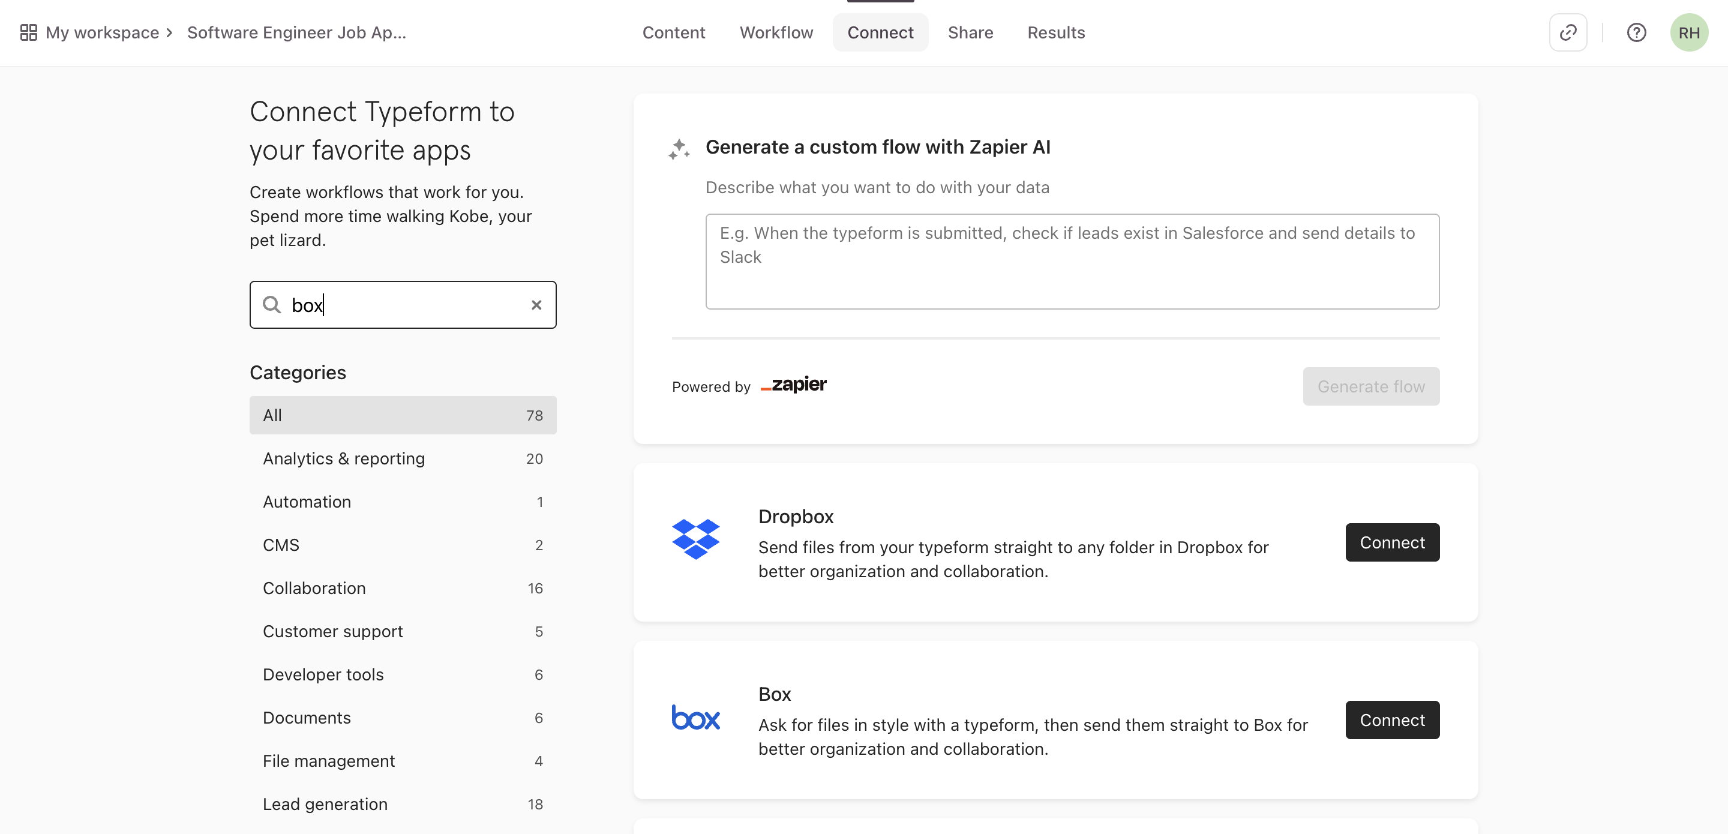Click the Zapier logo

794,385
